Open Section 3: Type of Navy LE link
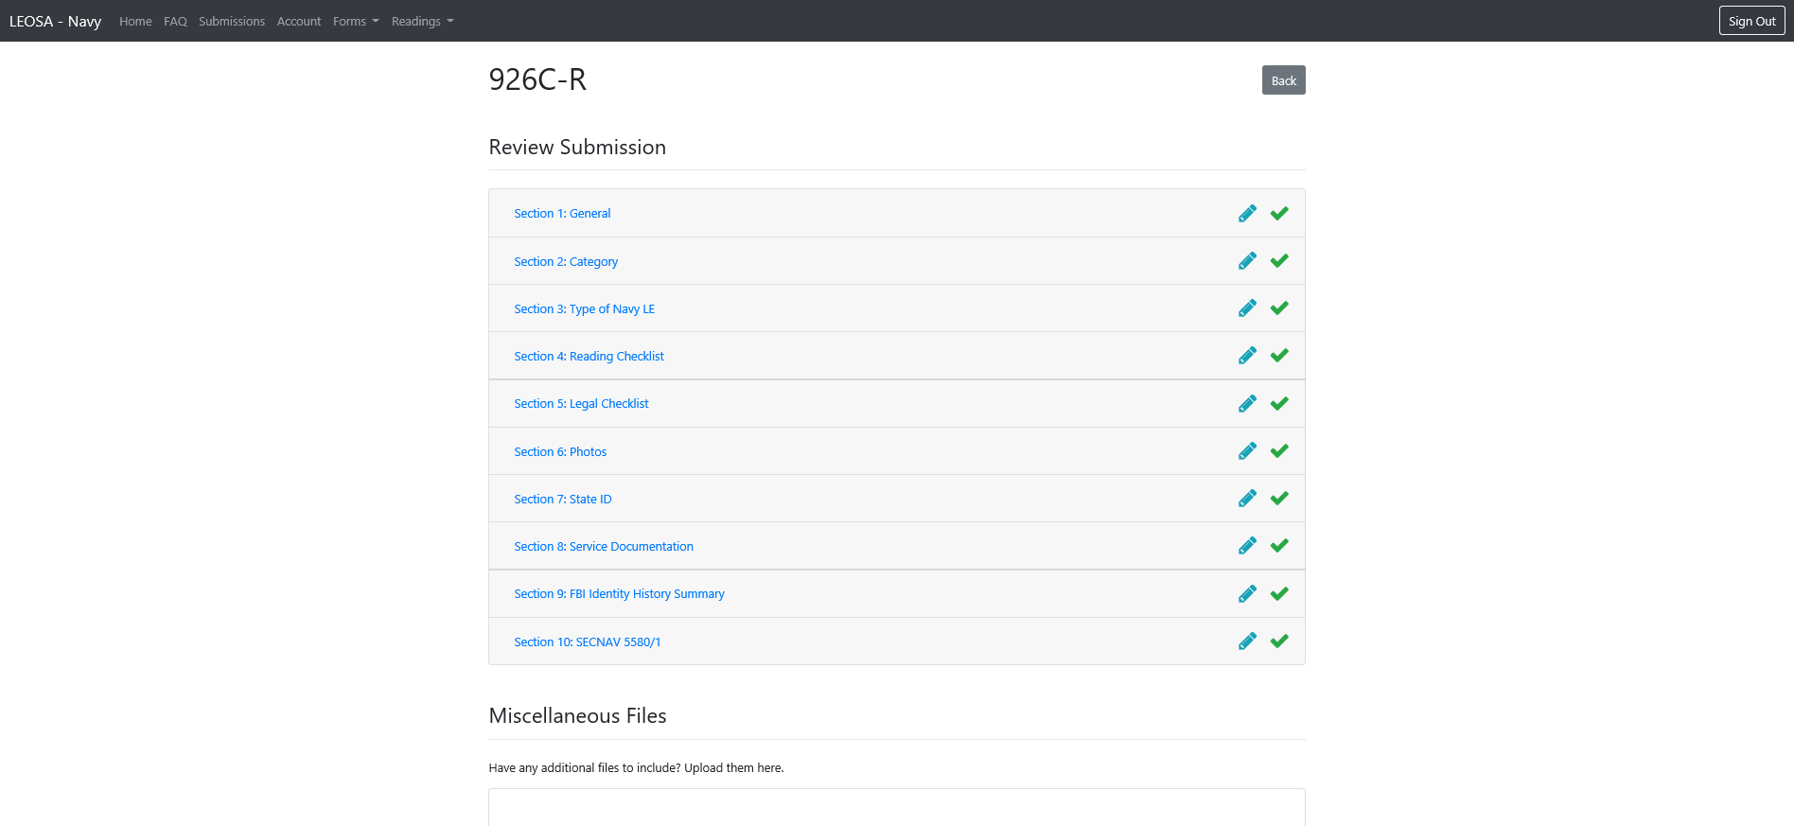 584,309
